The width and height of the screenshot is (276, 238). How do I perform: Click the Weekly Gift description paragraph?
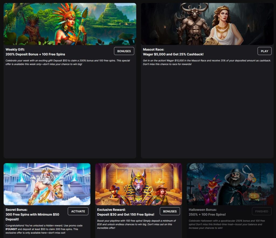point(67,62)
